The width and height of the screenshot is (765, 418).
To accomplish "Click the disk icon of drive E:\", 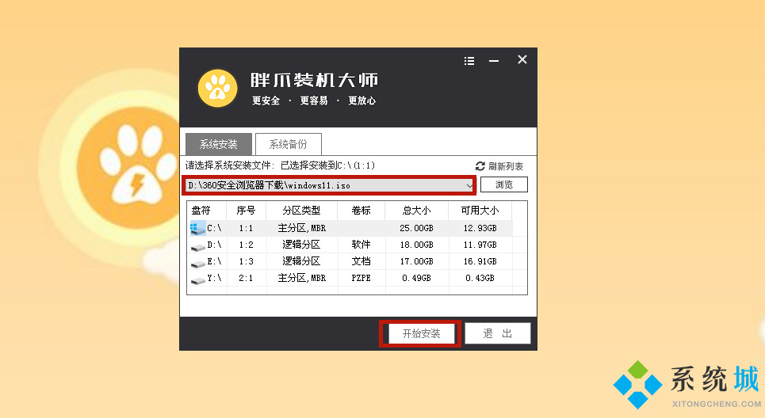I will coord(197,263).
